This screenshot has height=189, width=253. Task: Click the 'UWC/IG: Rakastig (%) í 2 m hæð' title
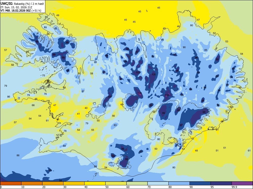[22, 4]
